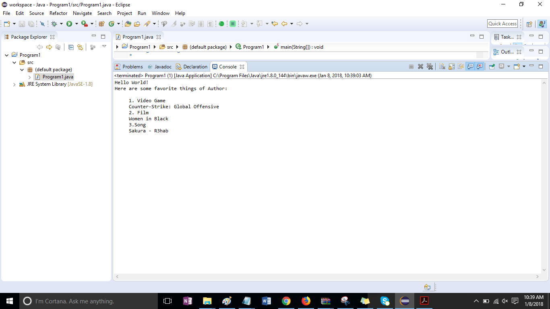Click the green skip breakpoints circle icon
Image resolution: width=550 pixels, height=309 pixels.
click(x=221, y=24)
